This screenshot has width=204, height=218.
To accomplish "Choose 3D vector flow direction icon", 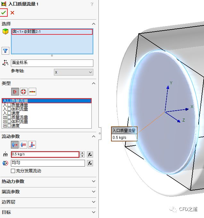I will (x=32, y=145).
